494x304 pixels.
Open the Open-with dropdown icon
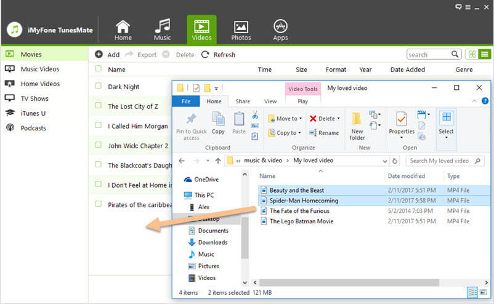423,115
